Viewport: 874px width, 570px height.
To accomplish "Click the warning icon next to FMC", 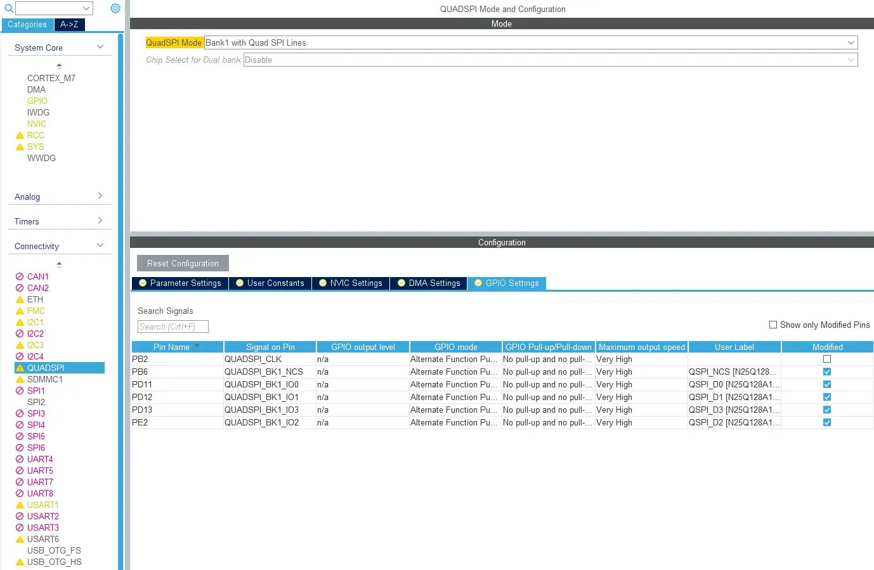I will (20, 311).
